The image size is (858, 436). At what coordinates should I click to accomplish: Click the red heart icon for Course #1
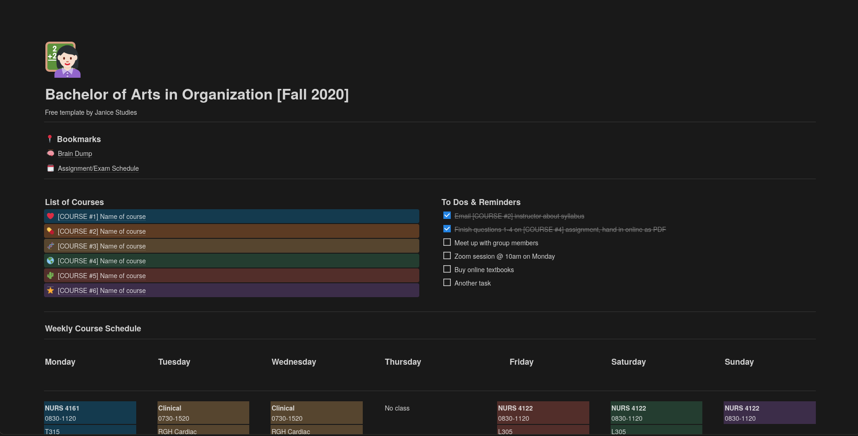pyautogui.click(x=50, y=216)
